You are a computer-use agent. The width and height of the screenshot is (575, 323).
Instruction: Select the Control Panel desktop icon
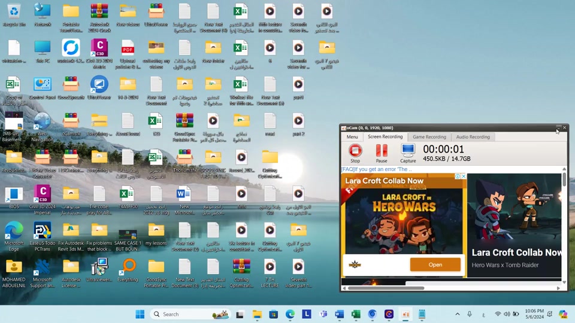point(43,89)
